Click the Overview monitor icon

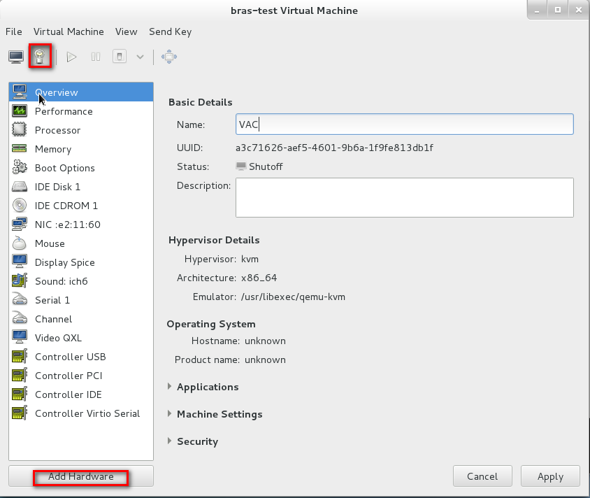tap(20, 92)
